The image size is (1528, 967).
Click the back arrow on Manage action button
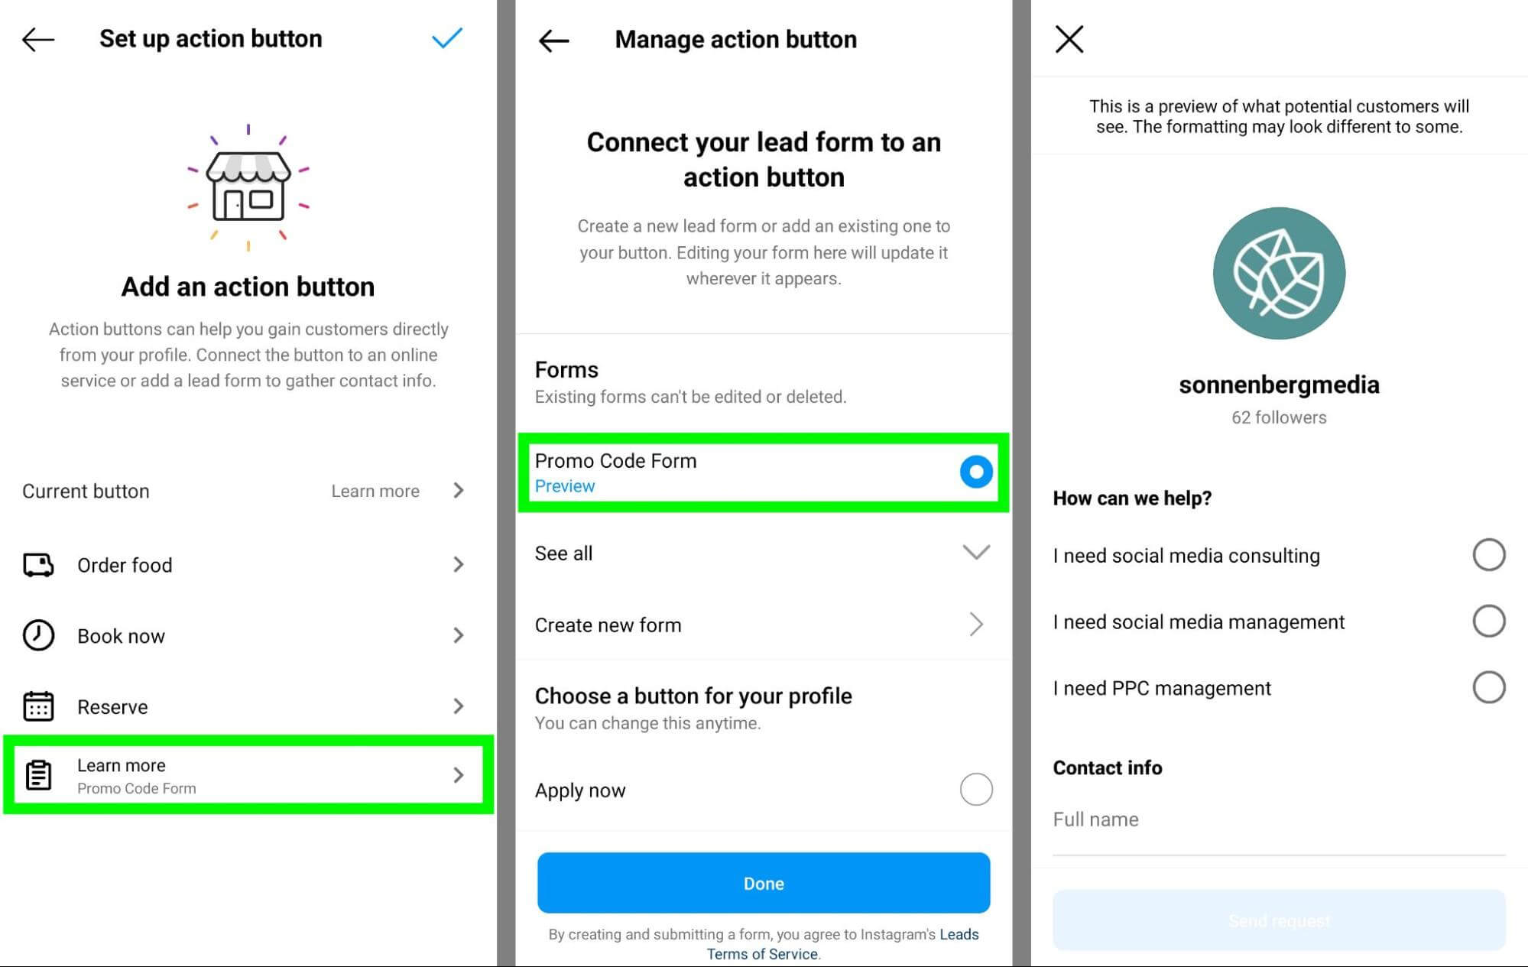pyautogui.click(x=551, y=39)
